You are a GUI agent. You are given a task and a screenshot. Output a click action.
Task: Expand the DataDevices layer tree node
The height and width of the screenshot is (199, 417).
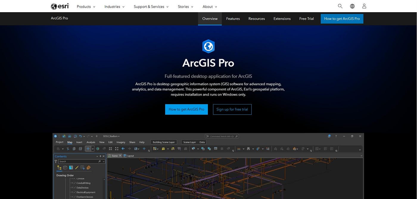point(72,188)
